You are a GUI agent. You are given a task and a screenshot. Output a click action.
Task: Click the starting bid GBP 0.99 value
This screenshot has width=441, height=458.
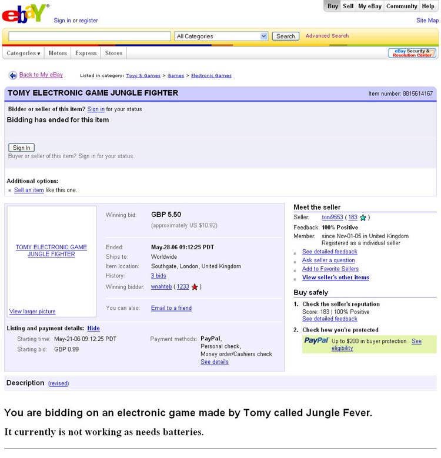(66, 349)
